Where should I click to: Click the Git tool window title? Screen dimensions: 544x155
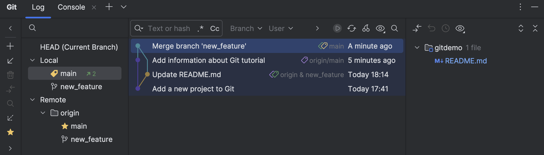12,7
